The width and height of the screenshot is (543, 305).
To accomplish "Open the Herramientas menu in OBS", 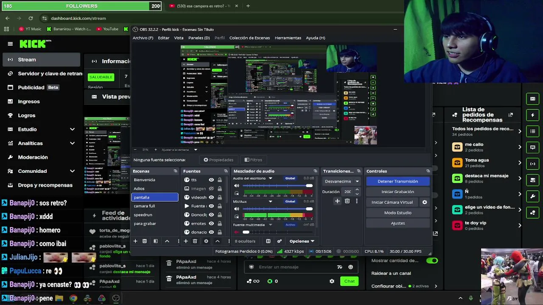I will [288, 38].
